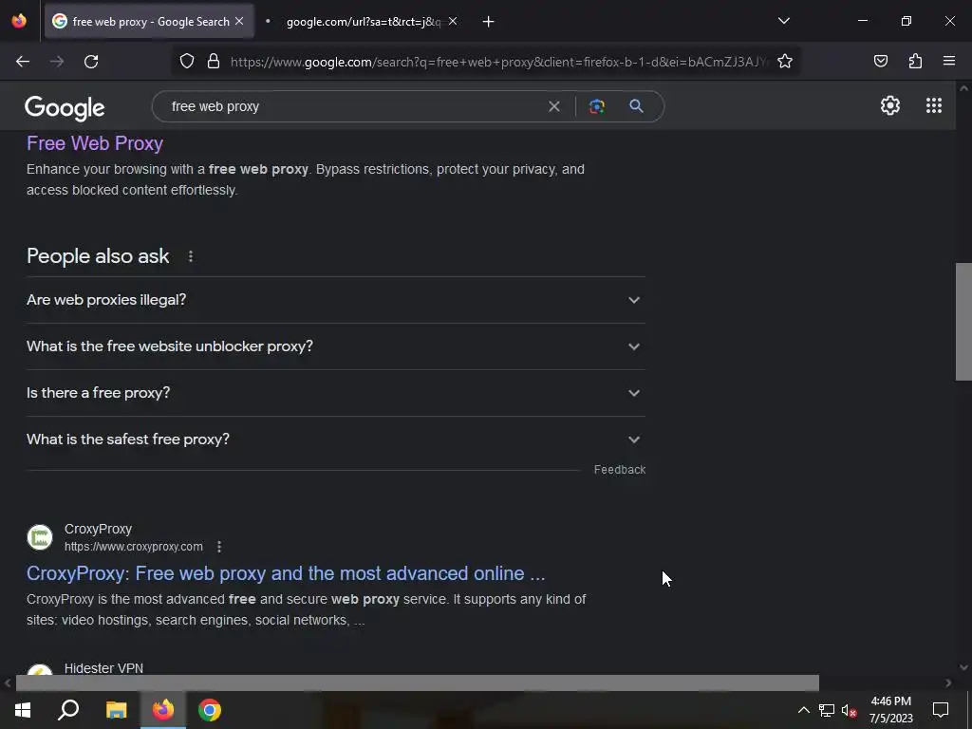
Task: Switch to the google.com/url tab
Action: pyautogui.click(x=364, y=22)
